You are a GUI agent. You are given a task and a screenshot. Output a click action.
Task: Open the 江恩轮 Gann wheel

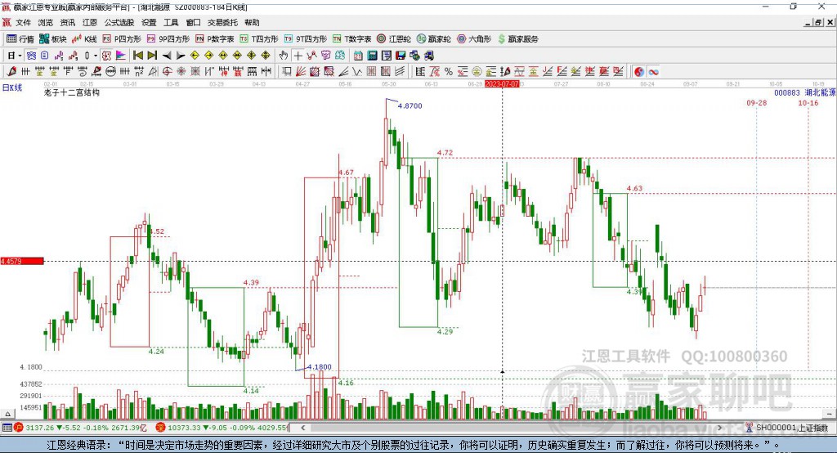[394, 39]
